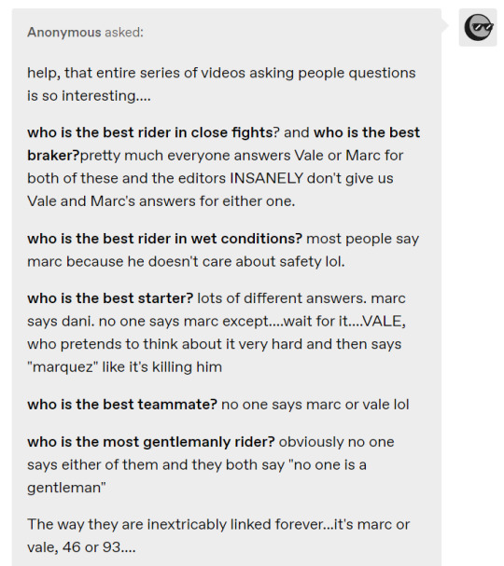Click the quote "no one is a gentleman"
Image resolution: width=504 pixels, height=566 pixels.
197,476
